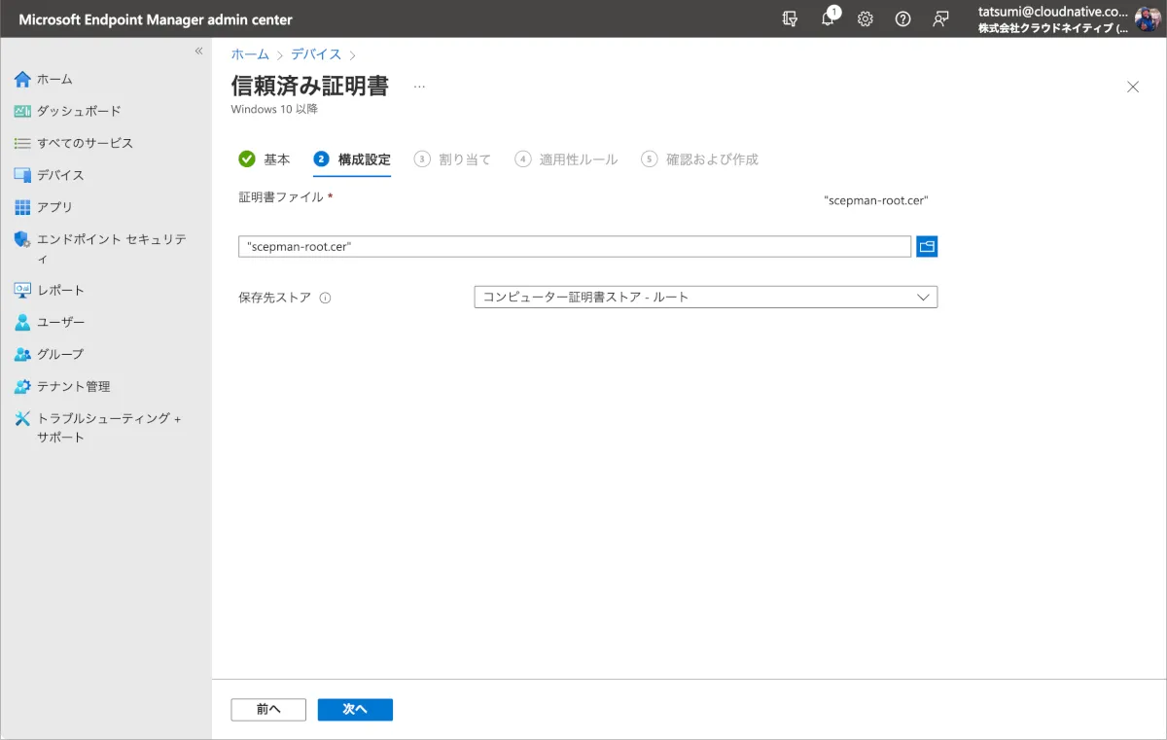Open the notifications bell icon
Image resolution: width=1167 pixels, height=740 pixels.
pyautogui.click(x=829, y=19)
